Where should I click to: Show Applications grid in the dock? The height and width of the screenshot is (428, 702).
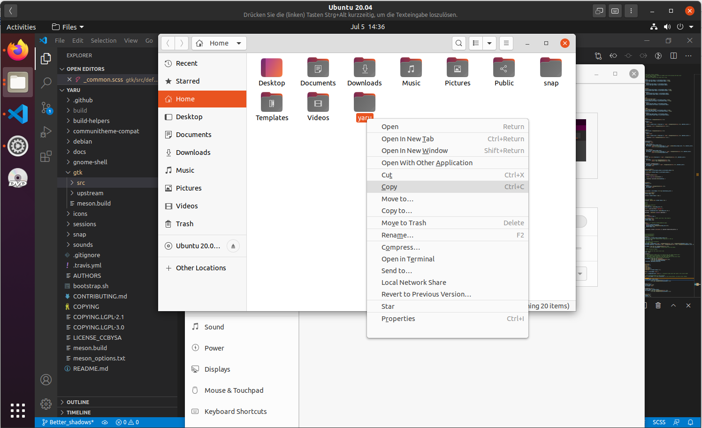tap(18, 410)
